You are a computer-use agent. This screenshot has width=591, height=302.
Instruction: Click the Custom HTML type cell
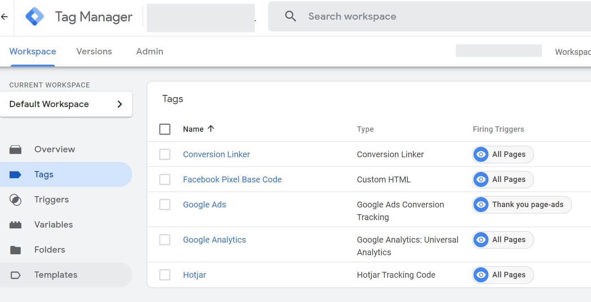point(384,179)
